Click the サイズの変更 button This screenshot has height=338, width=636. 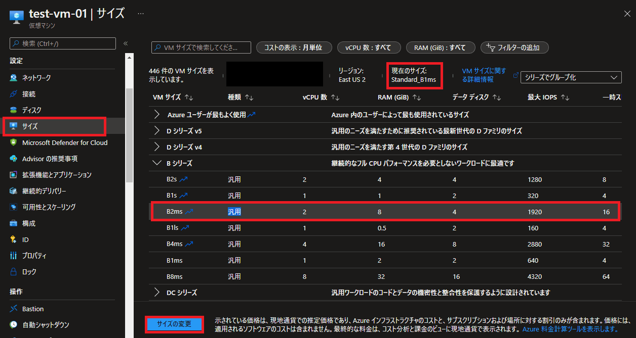tap(175, 324)
